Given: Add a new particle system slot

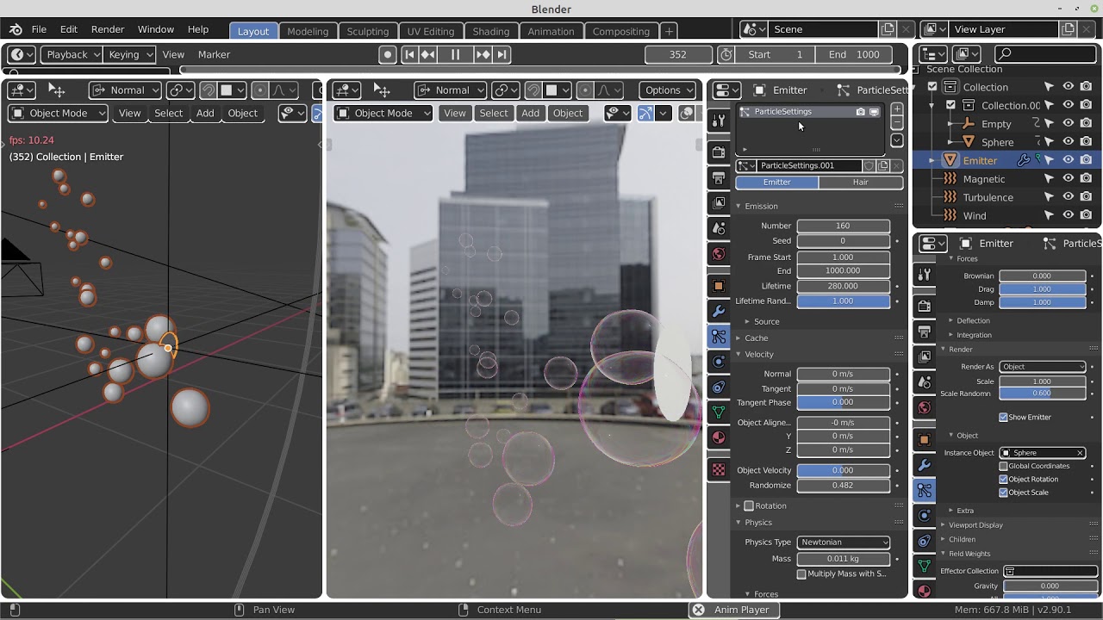Looking at the screenshot, I should (x=897, y=109).
